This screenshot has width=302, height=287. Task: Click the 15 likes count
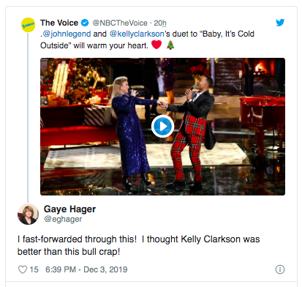coord(34,269)
